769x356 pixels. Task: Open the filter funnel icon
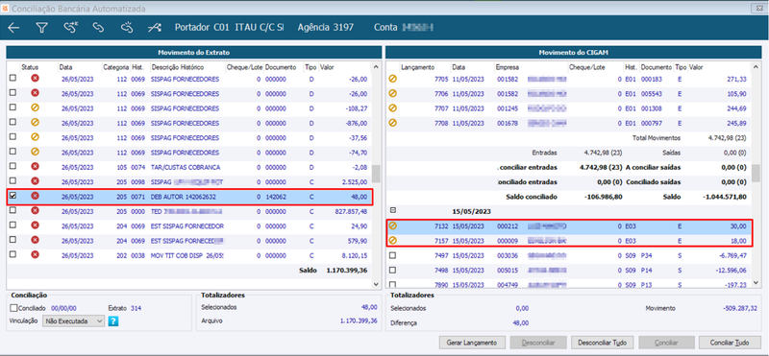41,28
